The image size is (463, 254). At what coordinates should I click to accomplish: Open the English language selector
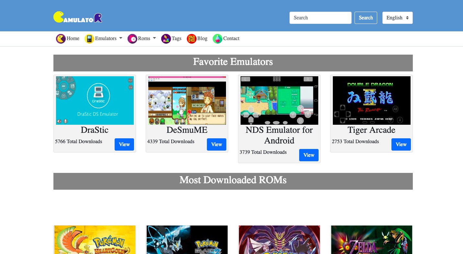click(x=398, y=18)
